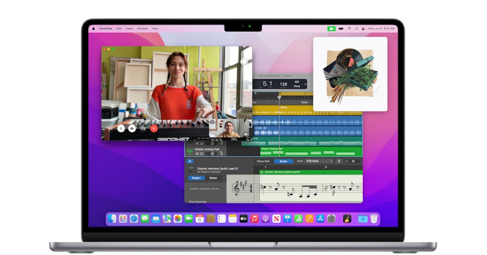Open Numbers app in the Dock
This screenshot has width=487, height=255.
coord(298,218)
